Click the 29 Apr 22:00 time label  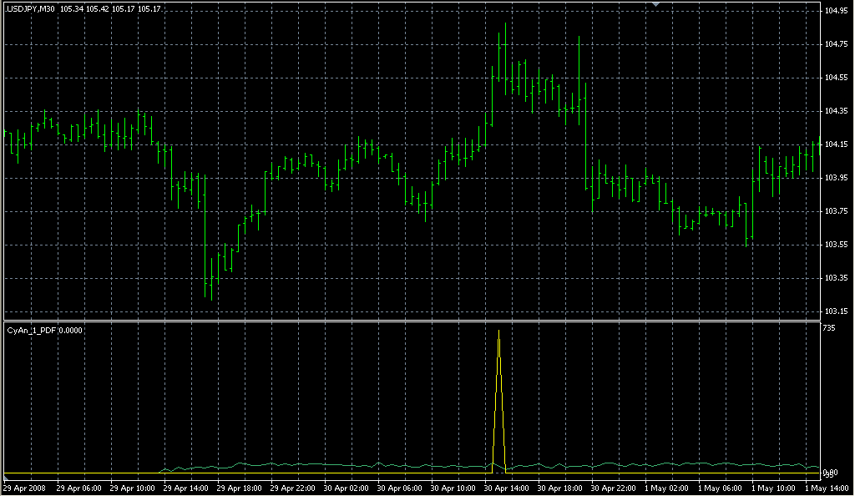[x=292, y=488]
